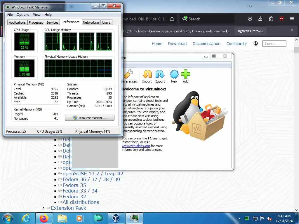Open www.virtualbox.org link in welcome text
299x224 pixels.
pos(136,146)
